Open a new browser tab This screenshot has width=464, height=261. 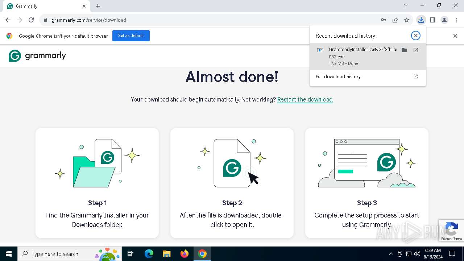[x=98, y=6]
